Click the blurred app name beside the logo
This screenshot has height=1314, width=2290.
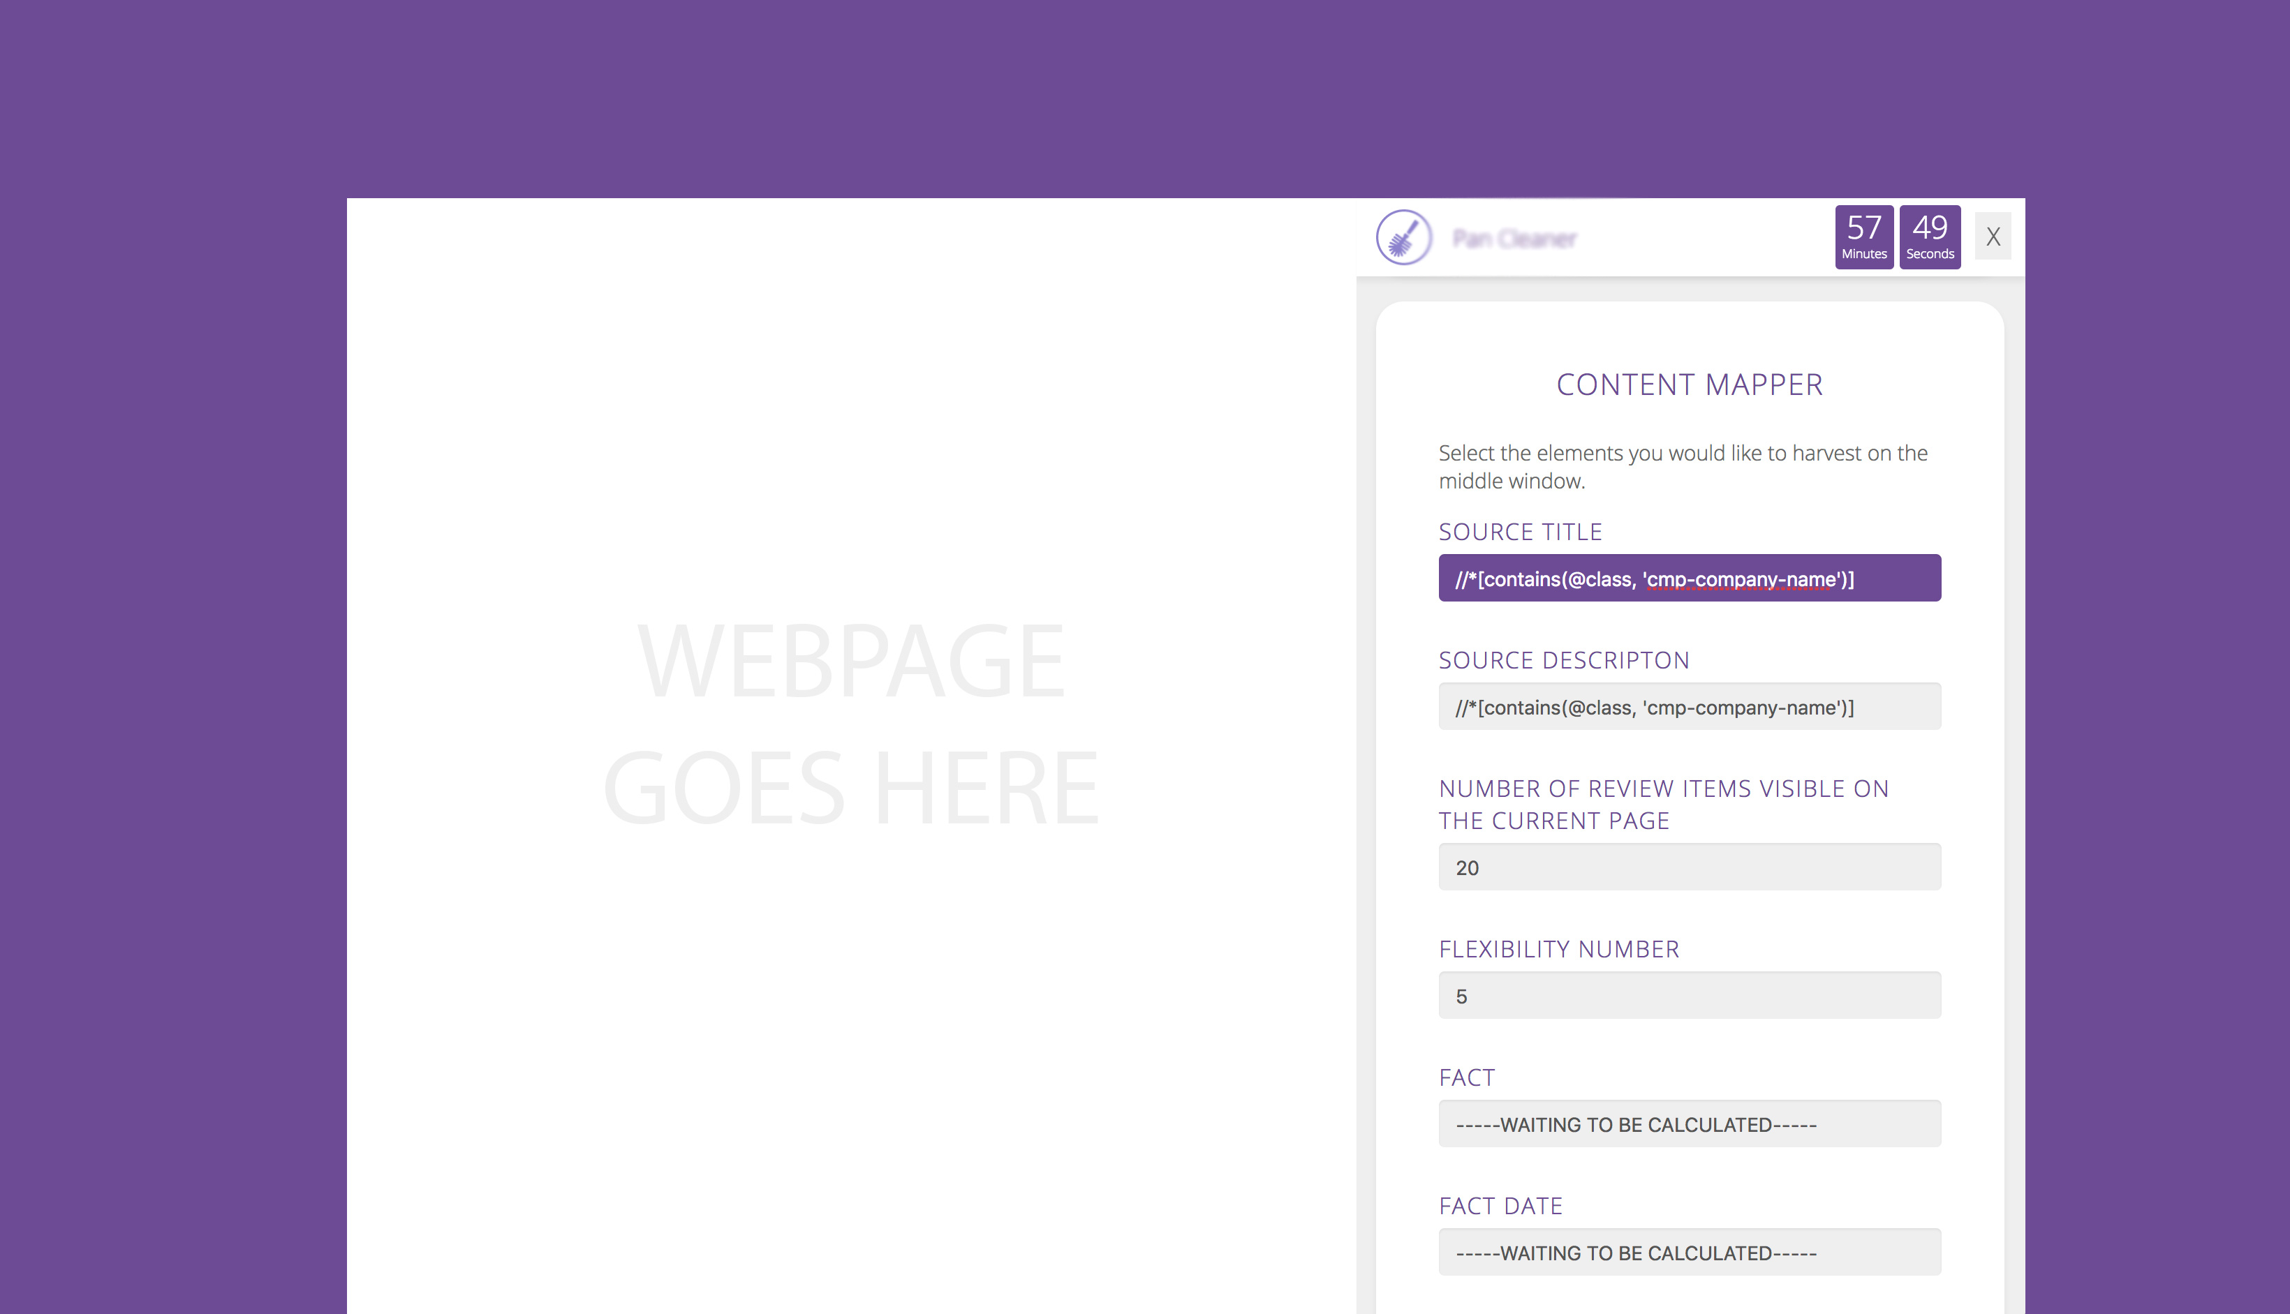coord(1514,239)
